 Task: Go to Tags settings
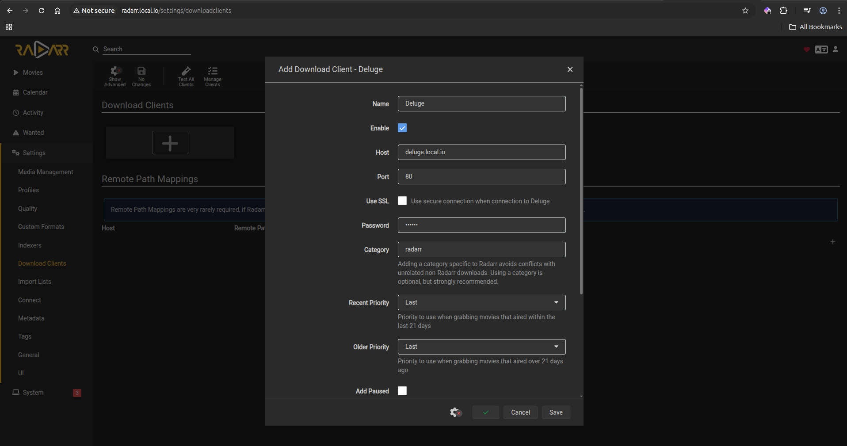pyautogui.click(x=25, y=336)
